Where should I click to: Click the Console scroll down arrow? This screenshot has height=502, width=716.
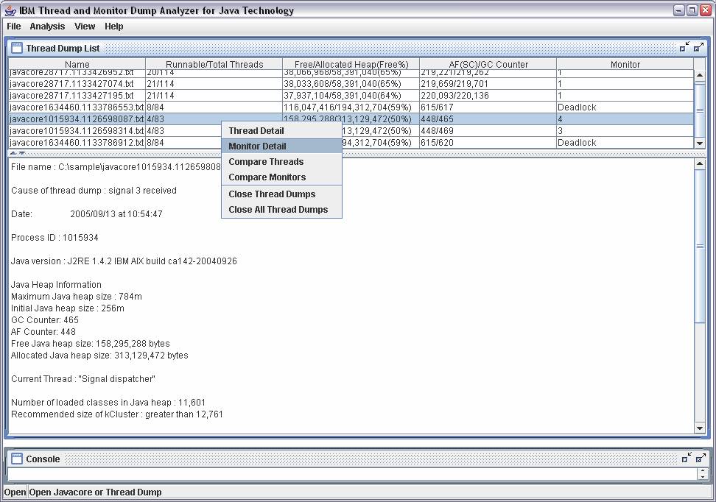click(x=703, y=477)
